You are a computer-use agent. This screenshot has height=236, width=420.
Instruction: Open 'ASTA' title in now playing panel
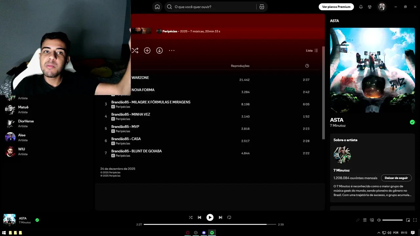coord(337,120)
